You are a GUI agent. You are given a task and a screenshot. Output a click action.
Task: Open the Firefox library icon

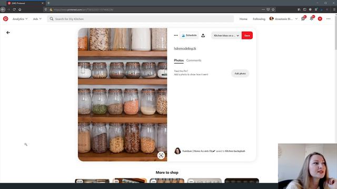(299, 9)
